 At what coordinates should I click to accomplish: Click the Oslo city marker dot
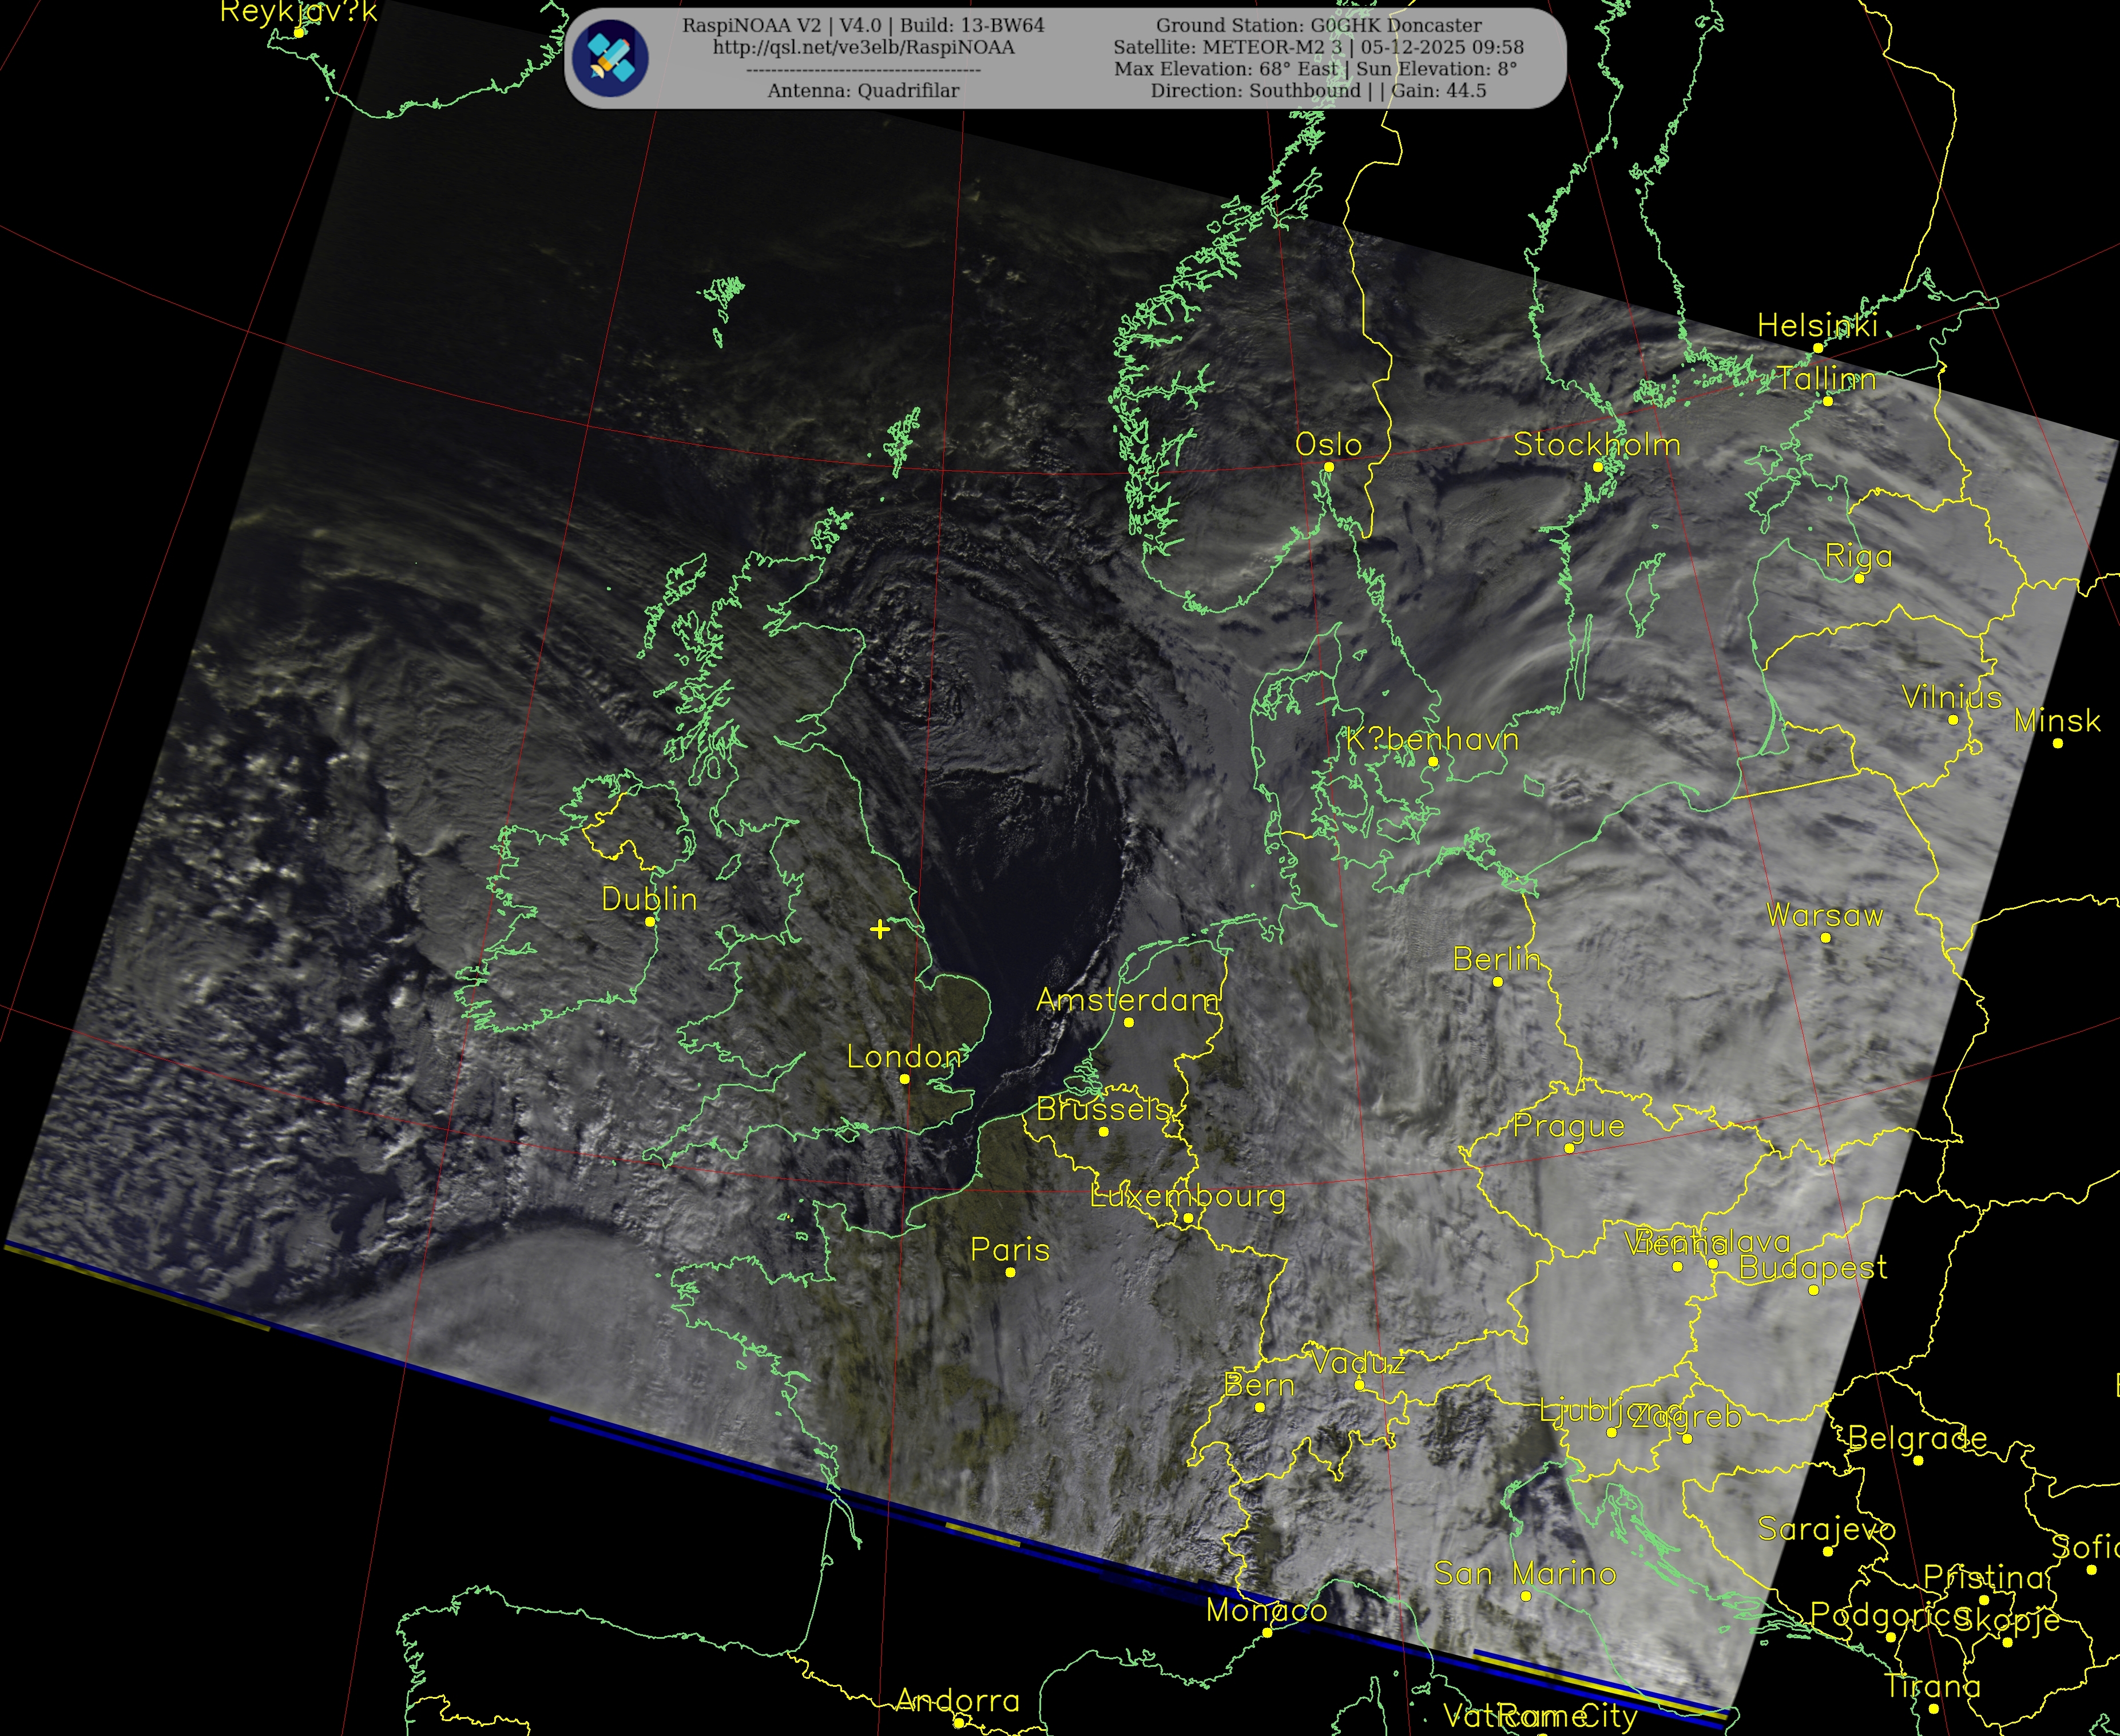click(x=1328, y=467)
